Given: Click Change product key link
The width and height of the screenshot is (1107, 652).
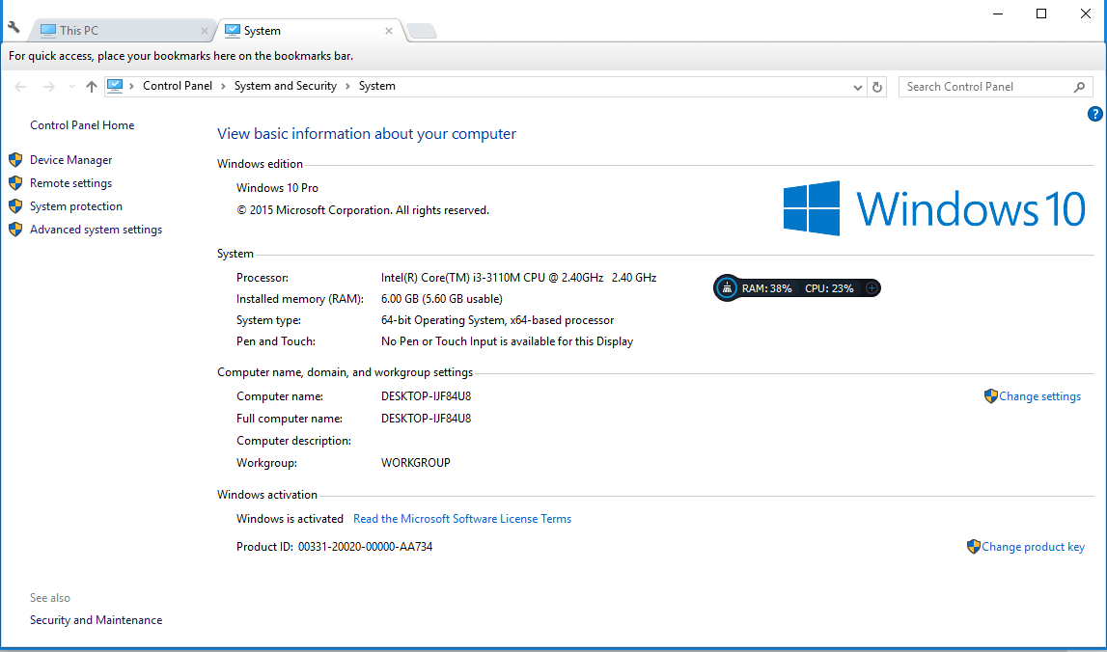Looking at the screenshot, I should (x=1034, y=547).
